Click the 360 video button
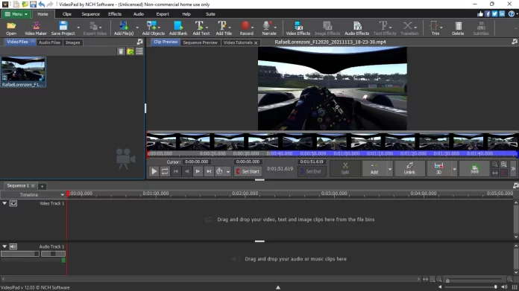 tap(475, 168)
